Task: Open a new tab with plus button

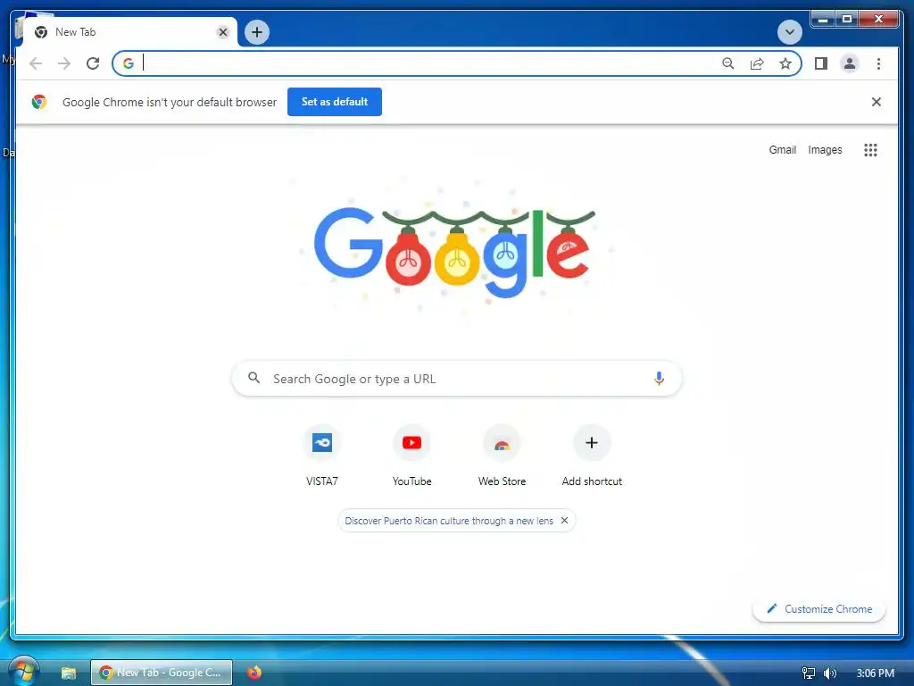Action: 257,32
